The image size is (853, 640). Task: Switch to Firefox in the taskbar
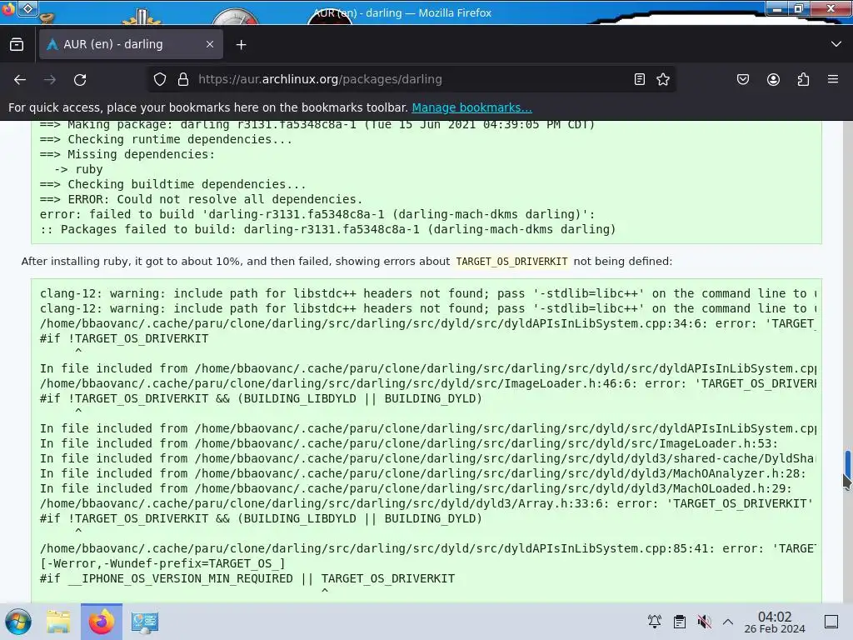click(101, 622)
